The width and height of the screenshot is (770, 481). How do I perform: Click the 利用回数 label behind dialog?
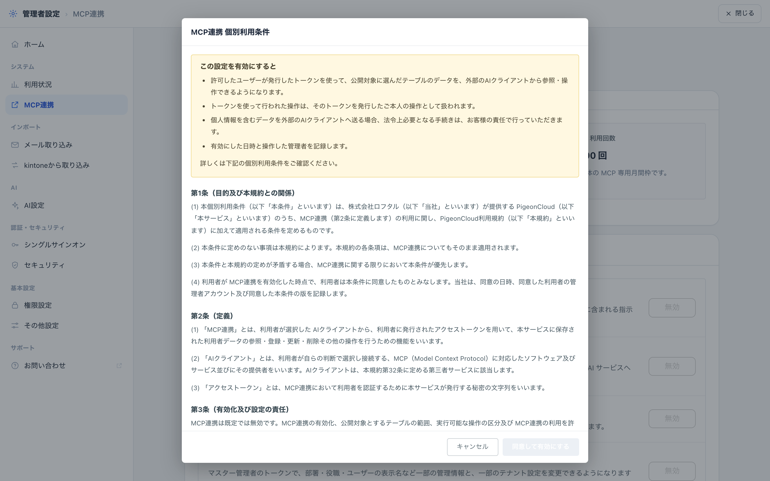[x=602, y=138]
